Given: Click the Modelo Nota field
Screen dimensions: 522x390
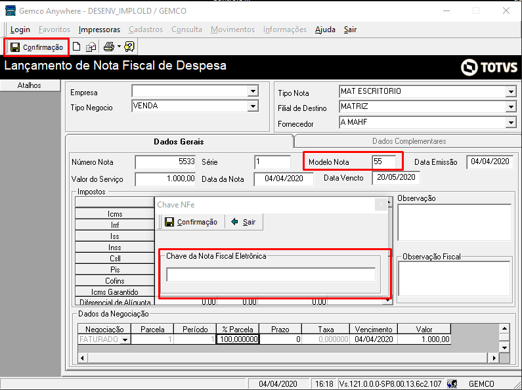Looking at the screenshot, I should (384, 162).
